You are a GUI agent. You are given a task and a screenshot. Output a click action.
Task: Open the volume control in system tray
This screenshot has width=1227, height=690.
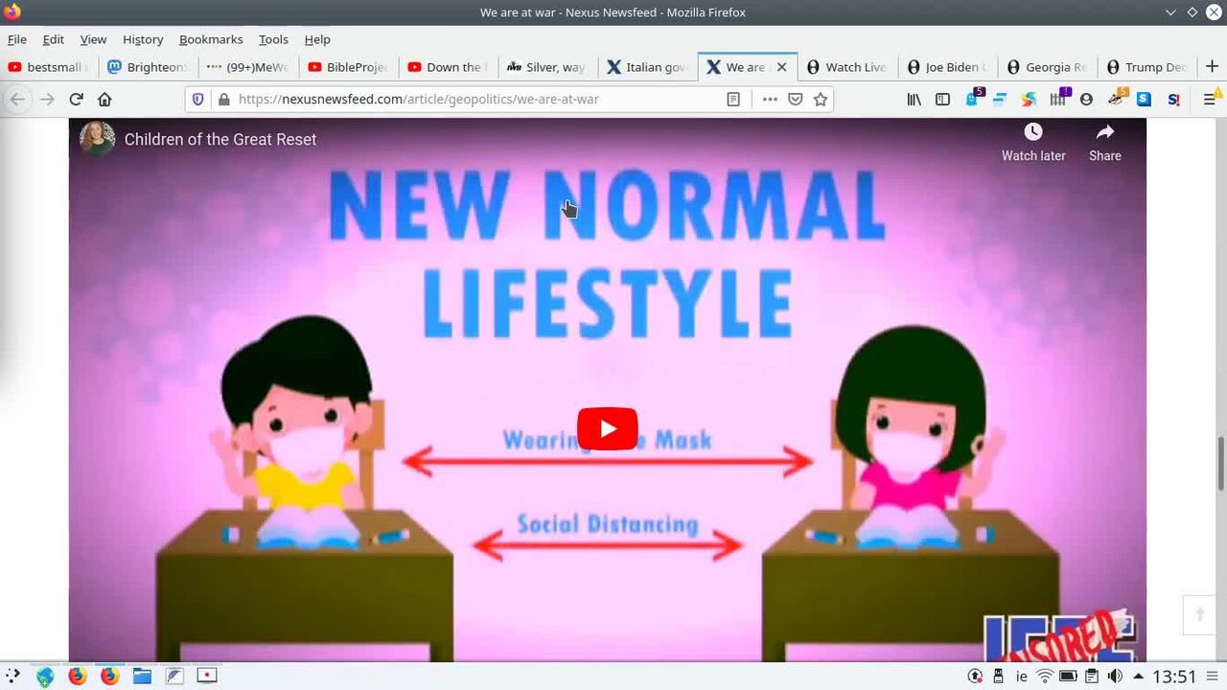(x=1115, y=677)
